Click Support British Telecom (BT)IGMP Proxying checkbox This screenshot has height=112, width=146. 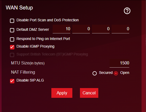click(x=12, y=55)
